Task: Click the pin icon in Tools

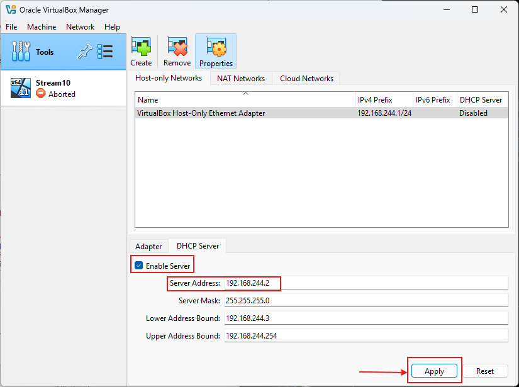Action: coord(84,52)
